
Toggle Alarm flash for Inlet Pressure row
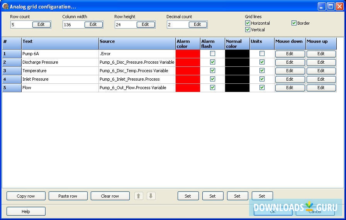212,79
